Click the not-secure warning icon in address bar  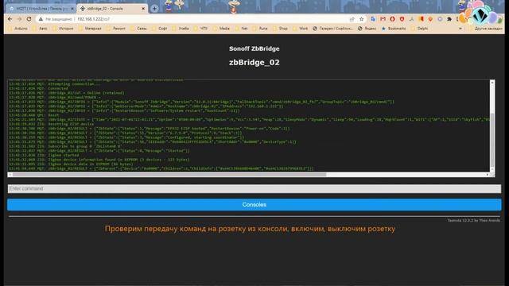tap(41, 19)
